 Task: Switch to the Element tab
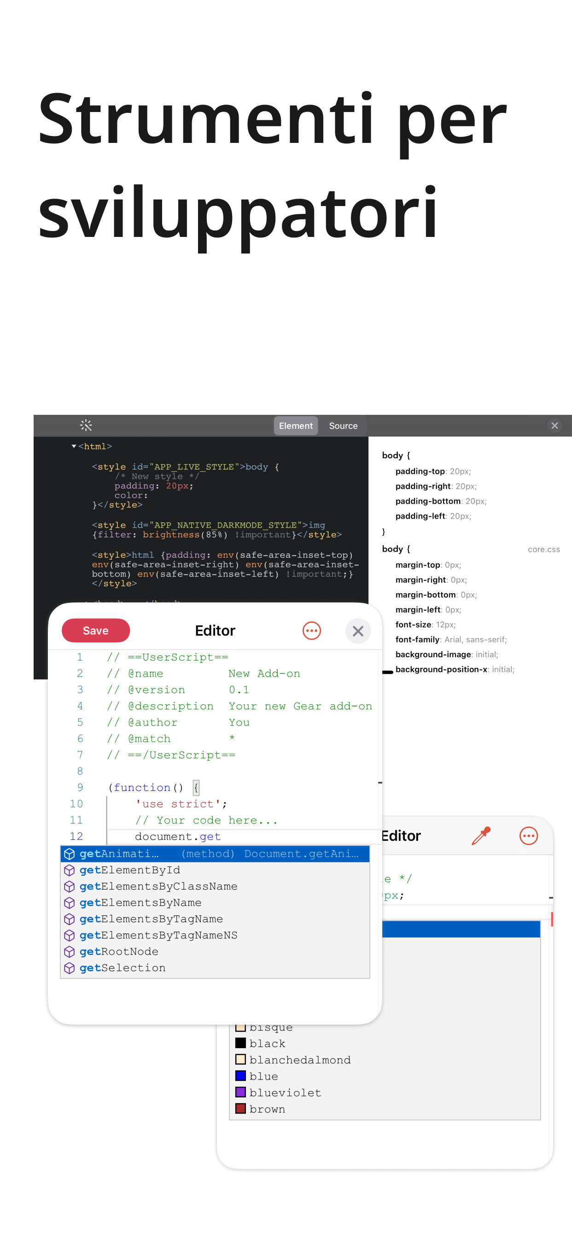[x=296, y=425]
